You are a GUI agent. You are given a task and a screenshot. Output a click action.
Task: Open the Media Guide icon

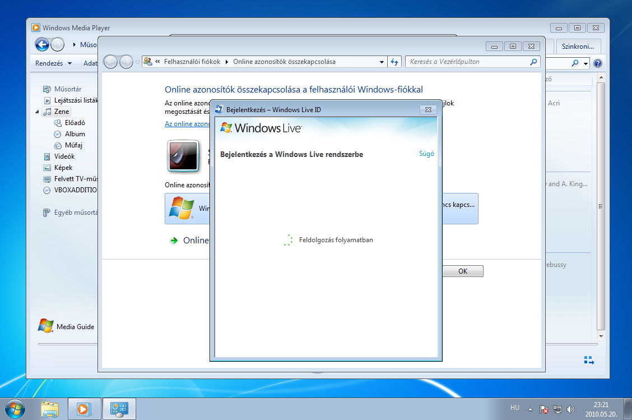(46, 326)
